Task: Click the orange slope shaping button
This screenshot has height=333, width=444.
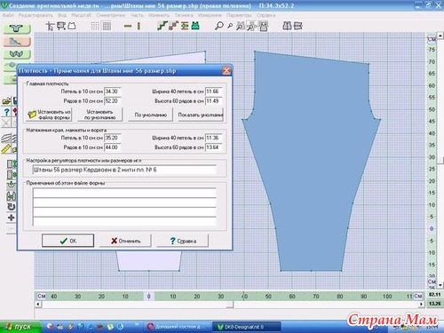Action: coord(17,42)
